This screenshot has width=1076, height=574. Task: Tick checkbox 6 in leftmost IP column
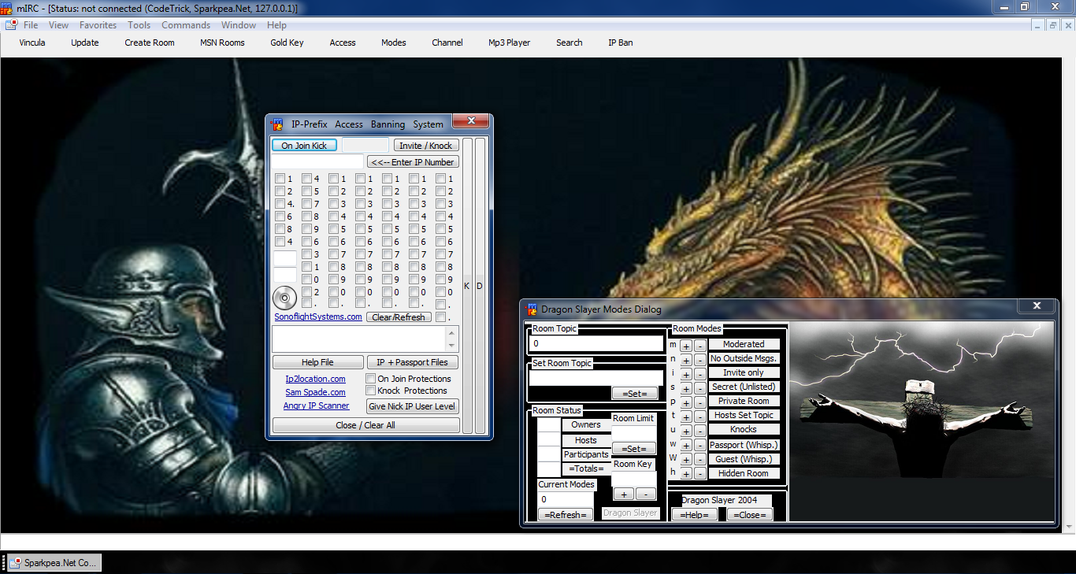click(x=280, y=217)
